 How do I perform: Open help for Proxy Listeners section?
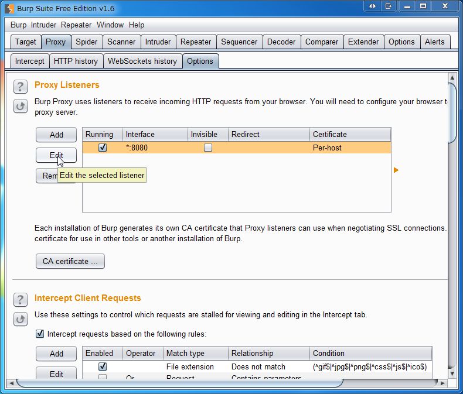(21, 87)
